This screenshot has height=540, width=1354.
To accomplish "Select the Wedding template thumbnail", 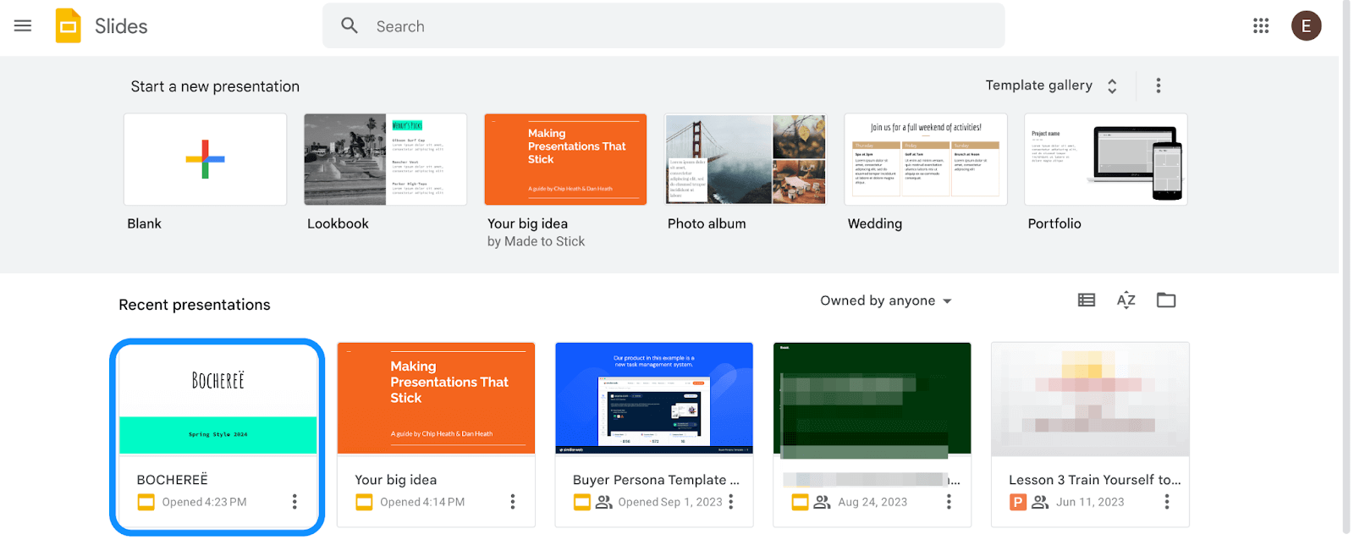I will (926, 159).
